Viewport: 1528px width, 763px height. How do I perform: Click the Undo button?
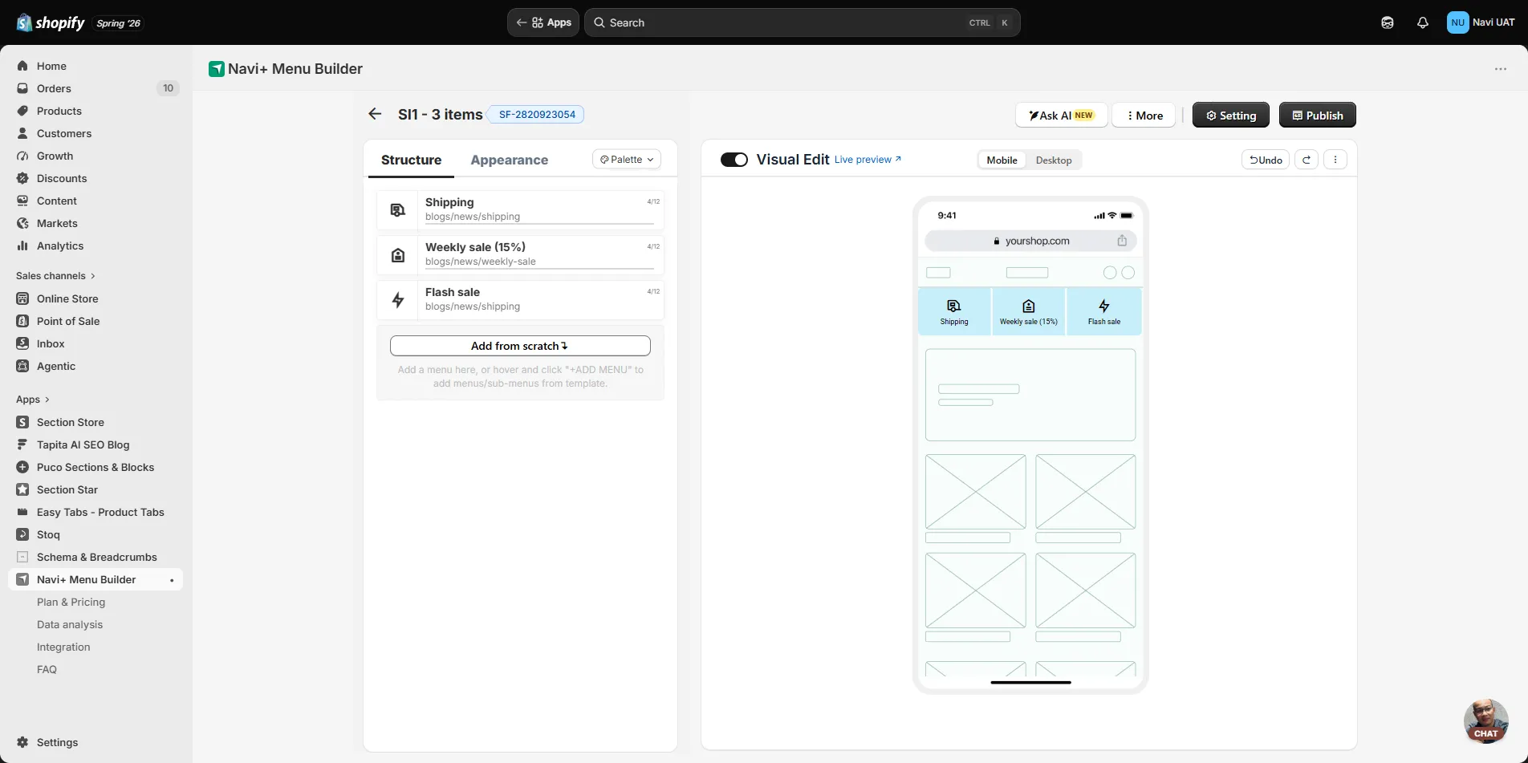tap(1266, 160)
